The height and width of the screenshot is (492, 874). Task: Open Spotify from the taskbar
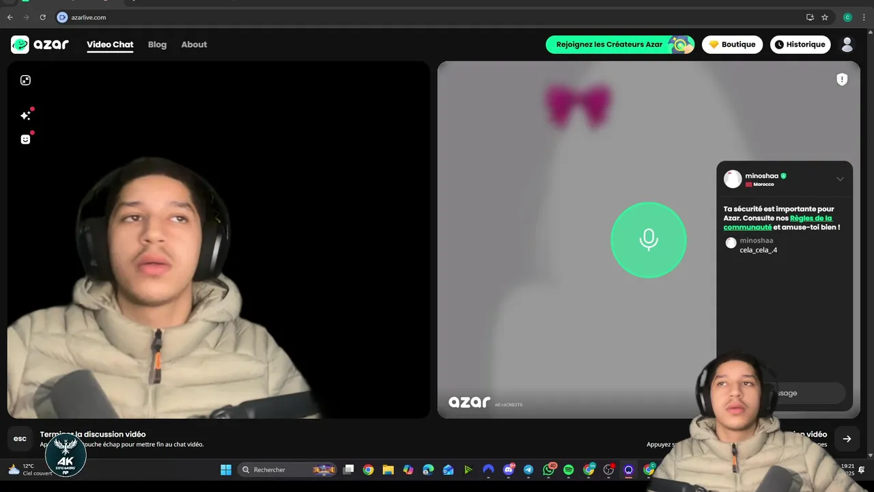click(569, 469)
